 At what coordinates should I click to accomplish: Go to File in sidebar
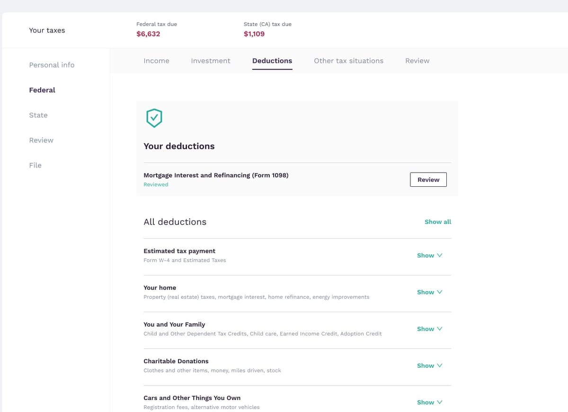(x=35, y=165)
